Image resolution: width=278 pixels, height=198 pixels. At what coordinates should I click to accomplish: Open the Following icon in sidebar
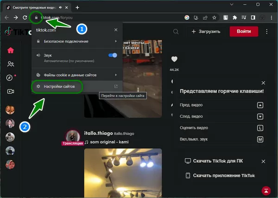(10, 64)
